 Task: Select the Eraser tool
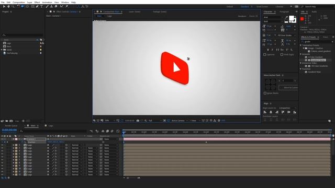(x=56, y=7)
